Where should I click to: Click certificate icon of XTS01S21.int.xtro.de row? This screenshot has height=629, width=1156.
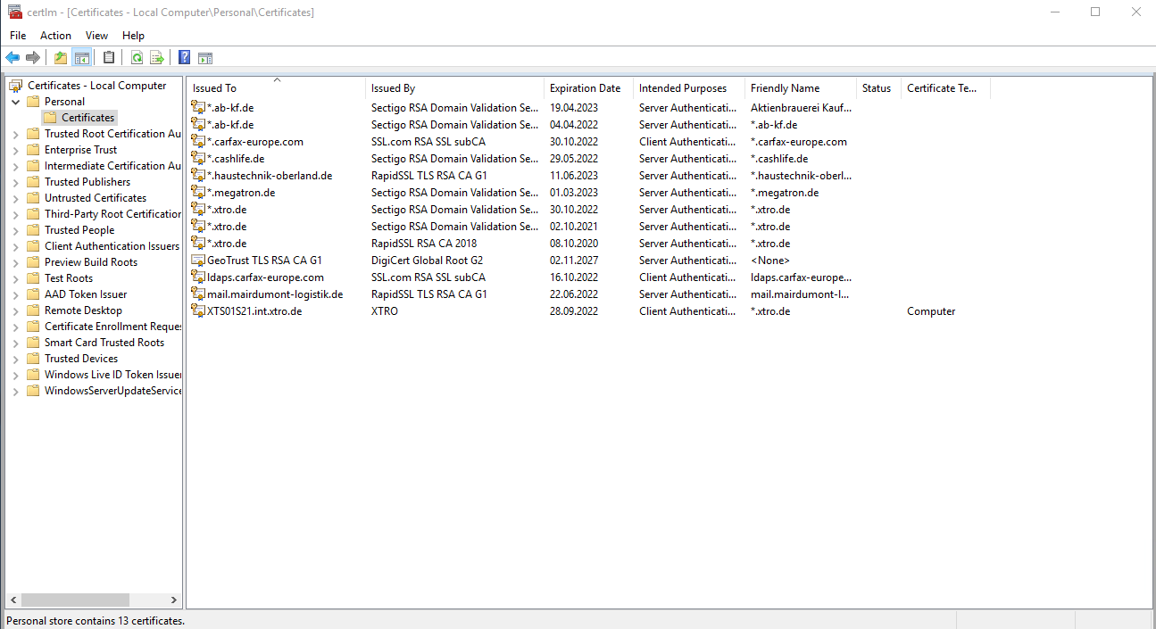(x=198, y=310)
